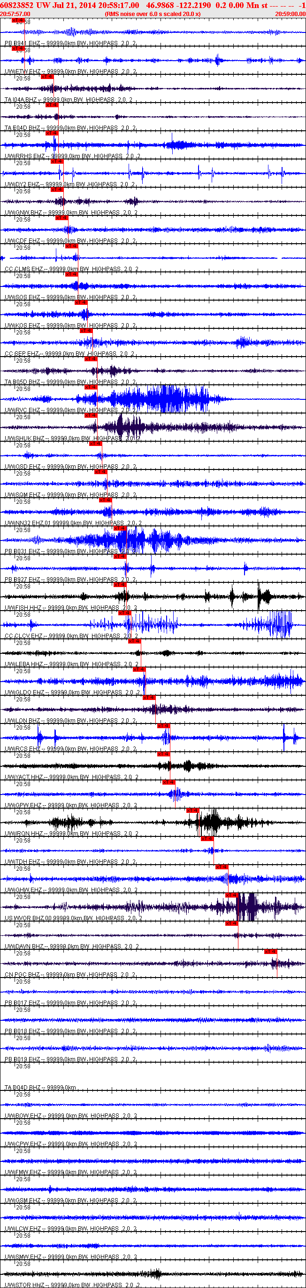Click the UW RVC EHZ station label
This screenshot has height=1288, width=306.
(x=23, y=410)
